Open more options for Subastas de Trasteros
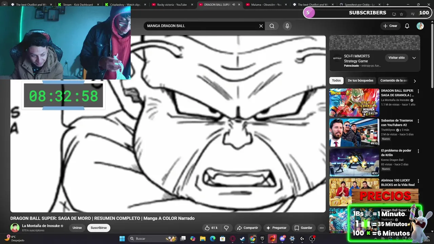The width and height of the screenshot is (434, 244). click(418, 121)
